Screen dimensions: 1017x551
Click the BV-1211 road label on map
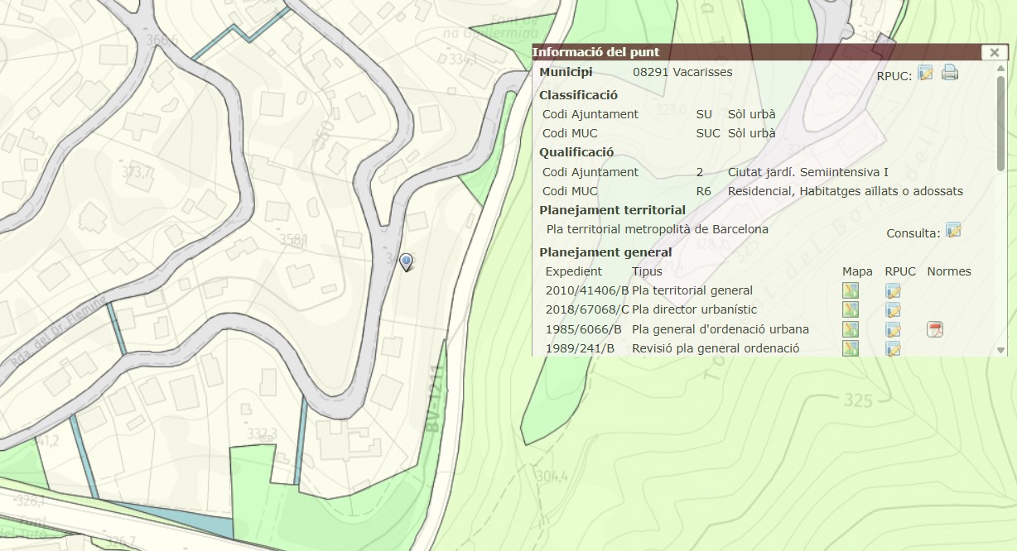[x=434, y=399]
